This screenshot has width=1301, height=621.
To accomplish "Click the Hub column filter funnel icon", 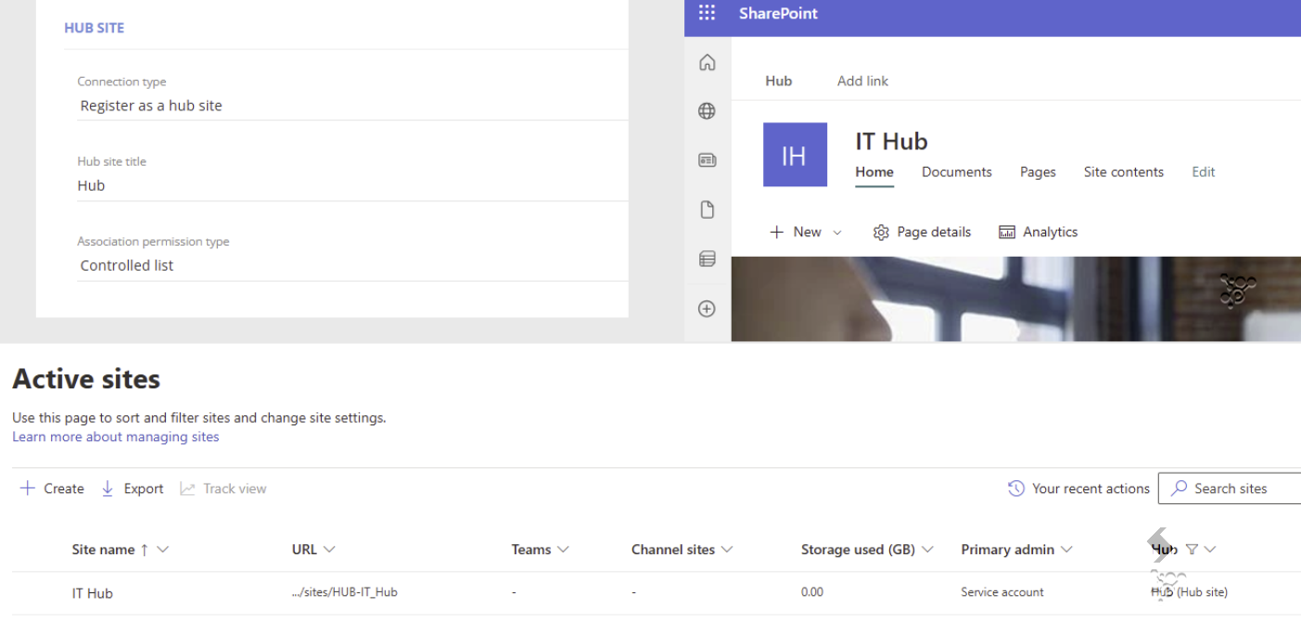I will (x=1192, y=550).
